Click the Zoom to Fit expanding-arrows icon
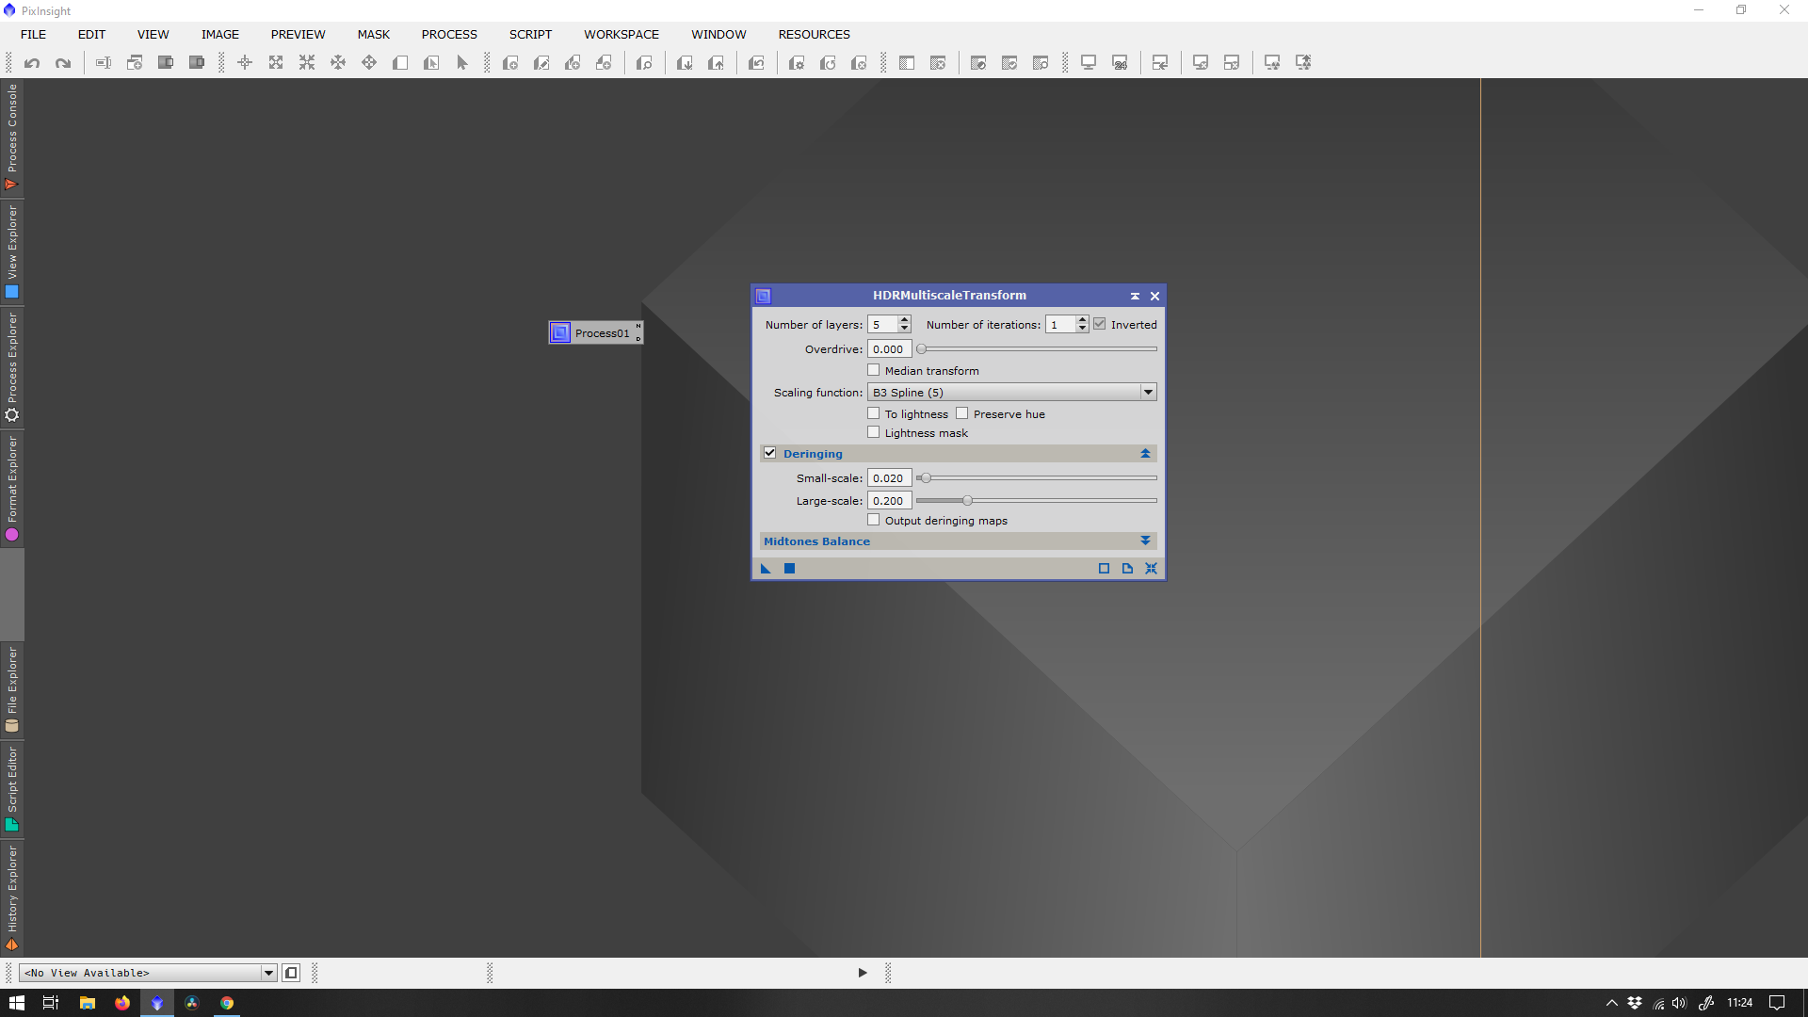Image resolution: width=1808 pixels, height=1017 pixels. 276,63
